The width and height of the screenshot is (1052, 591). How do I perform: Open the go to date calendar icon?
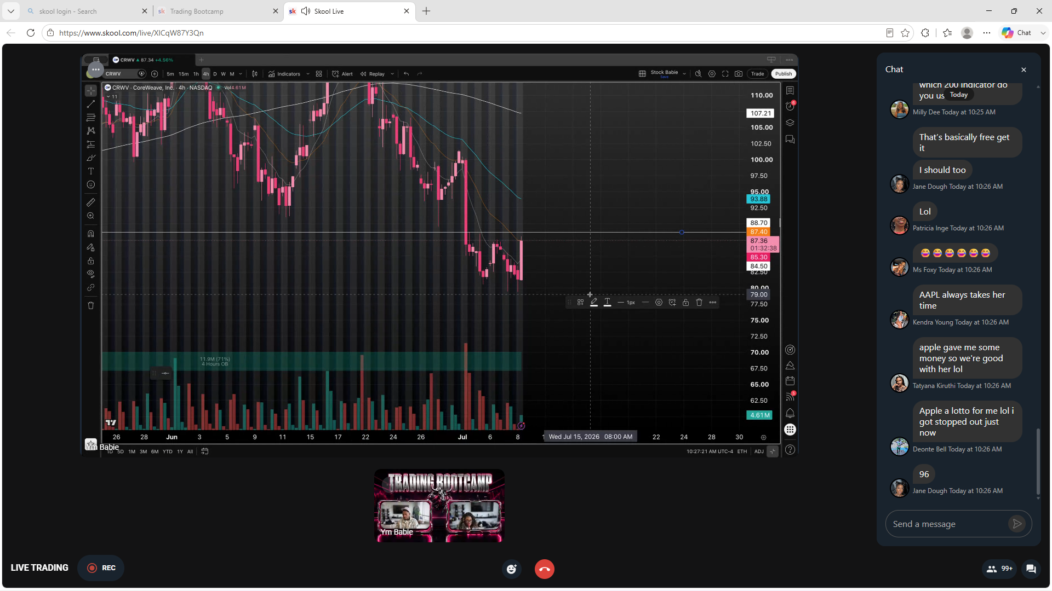205,451
